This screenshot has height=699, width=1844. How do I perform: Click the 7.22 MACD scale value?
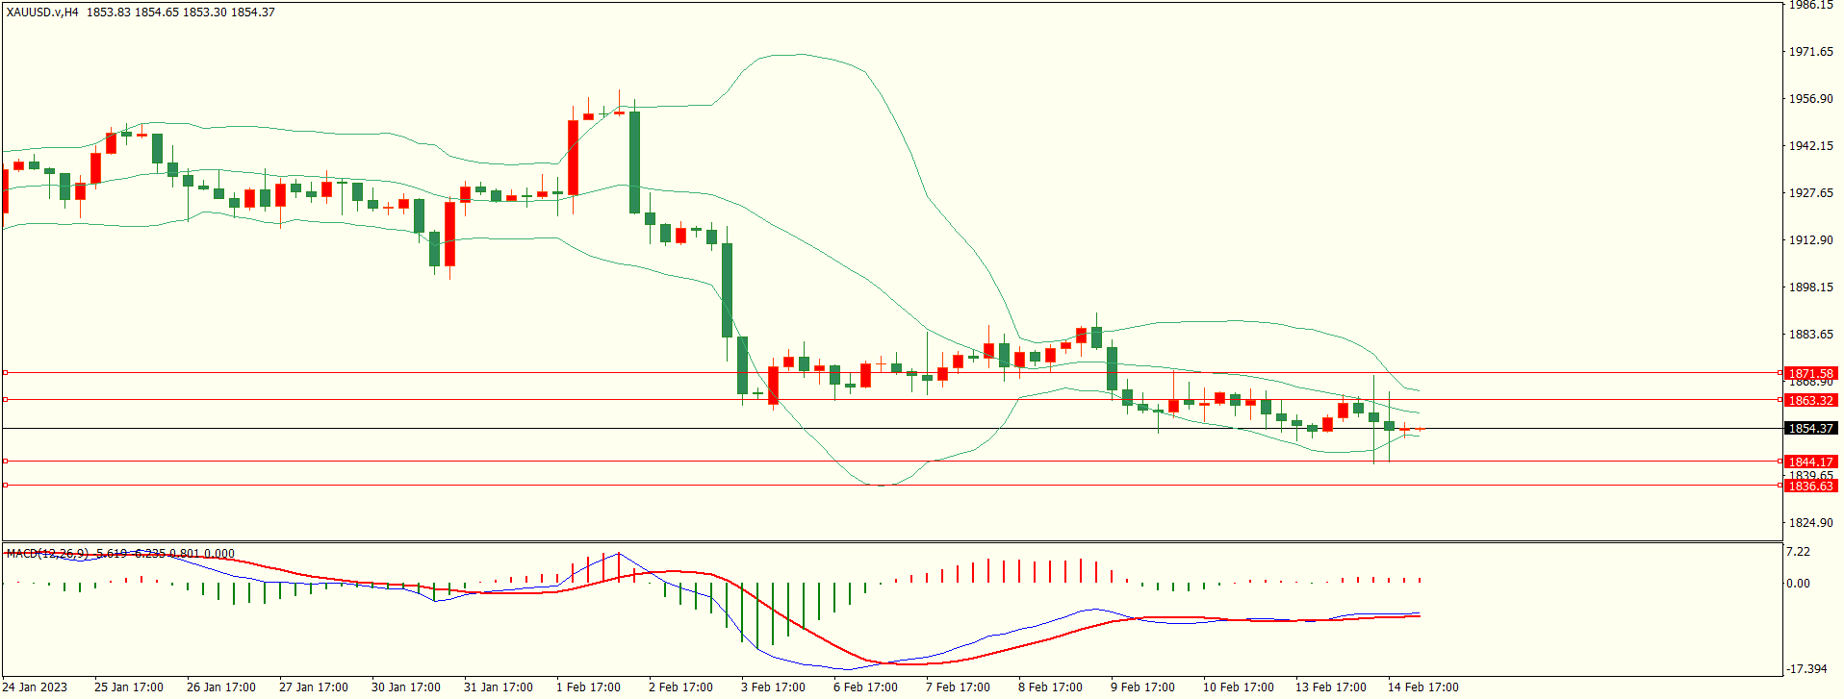point(1798,552)
